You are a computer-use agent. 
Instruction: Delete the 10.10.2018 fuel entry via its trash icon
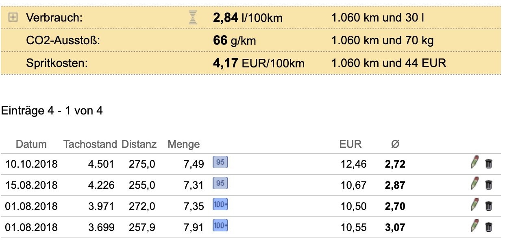[x=489, y=164]
